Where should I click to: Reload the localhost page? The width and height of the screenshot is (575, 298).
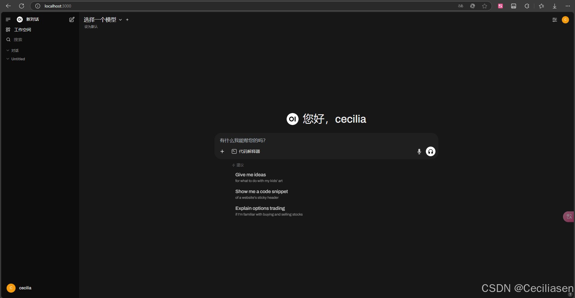[22, 6]
